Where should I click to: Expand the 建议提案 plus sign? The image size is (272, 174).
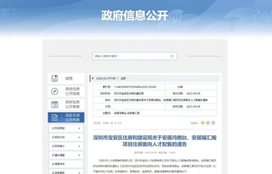79,155
